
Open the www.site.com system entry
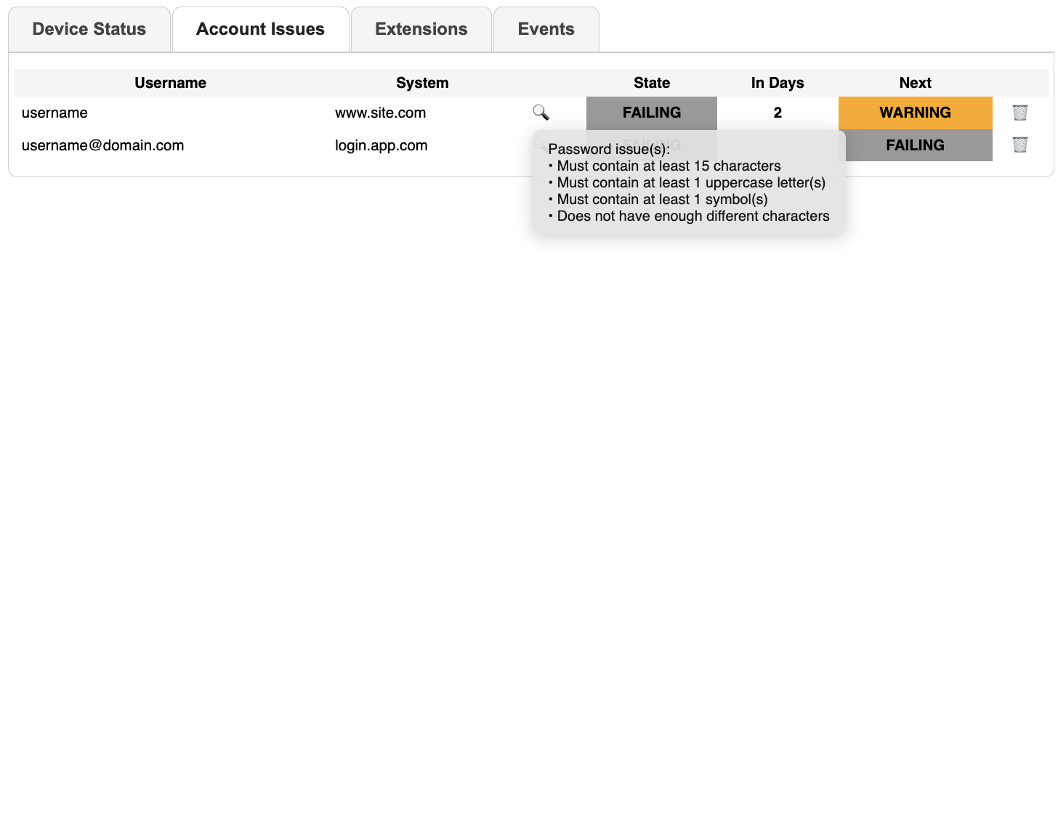coord(380,113)
